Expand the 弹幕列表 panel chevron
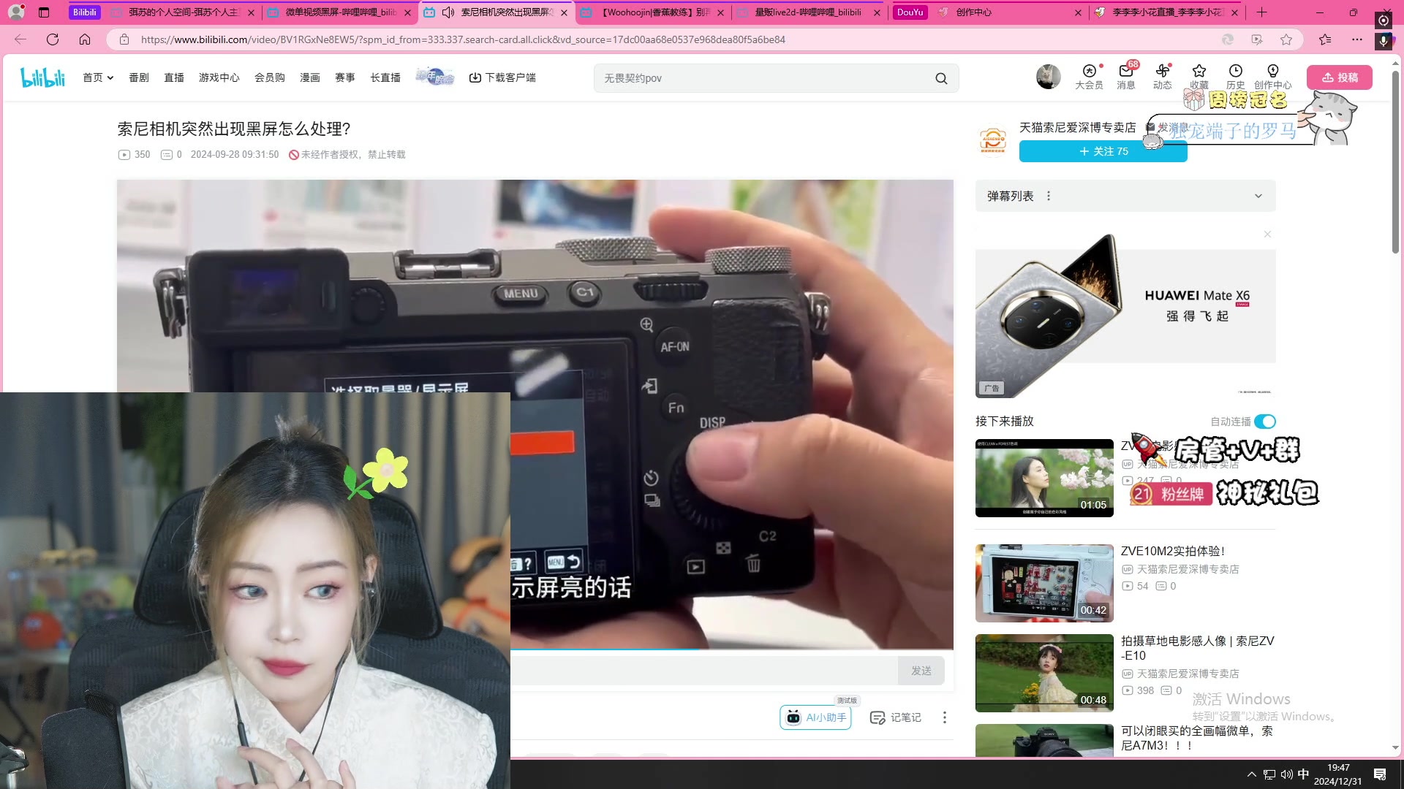This screenshot has width=1404, height=789. click(x=1258, y=196)
